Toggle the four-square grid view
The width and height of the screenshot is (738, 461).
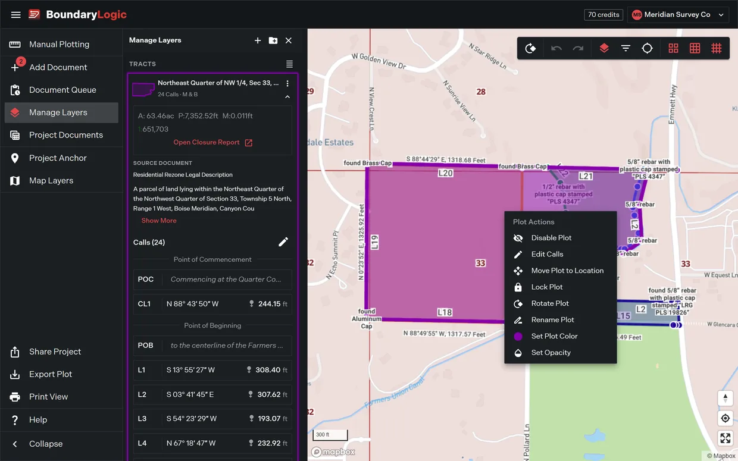[x=673, y=48]
